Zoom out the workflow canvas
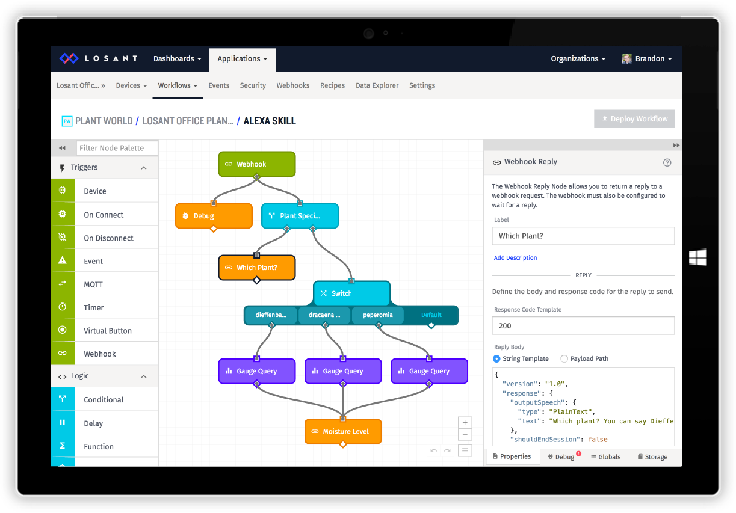Viewport: 736px width, 513px height. coord(465,435)
